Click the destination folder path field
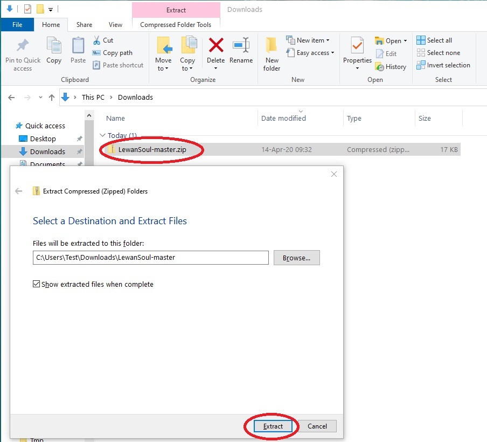 151,258
